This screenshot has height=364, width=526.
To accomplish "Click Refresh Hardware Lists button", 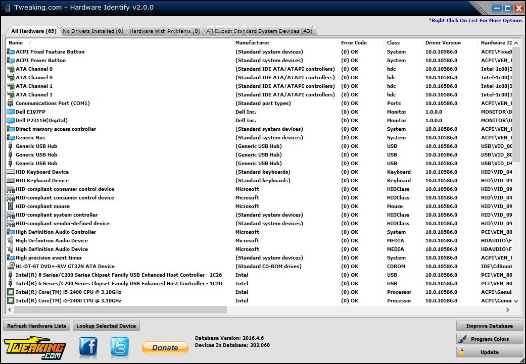I will [36, 326].
